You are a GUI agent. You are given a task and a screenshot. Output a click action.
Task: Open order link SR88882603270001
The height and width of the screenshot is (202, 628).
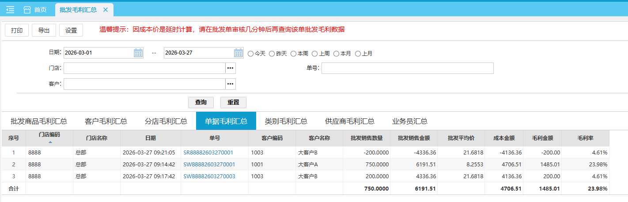pos(209,152)
